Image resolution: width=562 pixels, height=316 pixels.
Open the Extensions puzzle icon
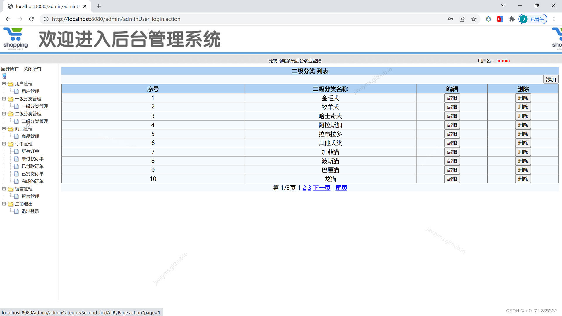[512, 19]
